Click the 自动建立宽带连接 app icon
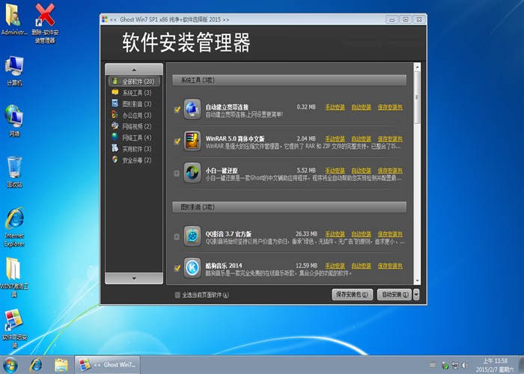524x374 pixels. (x=192, y=109)
